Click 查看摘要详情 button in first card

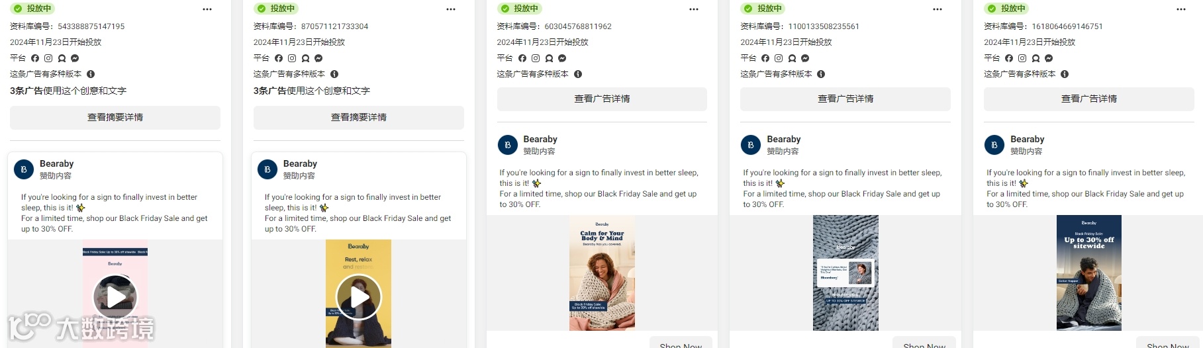click(x=115, y=117)
